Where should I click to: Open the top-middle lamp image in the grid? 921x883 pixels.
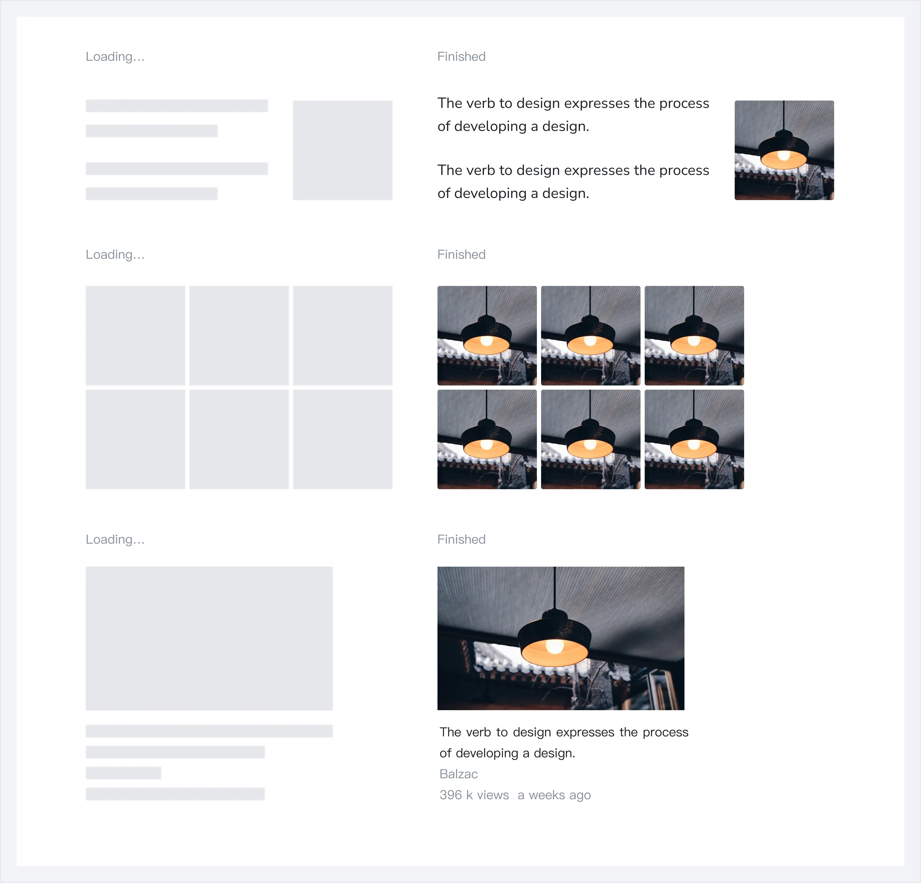[x=590, y=335]
